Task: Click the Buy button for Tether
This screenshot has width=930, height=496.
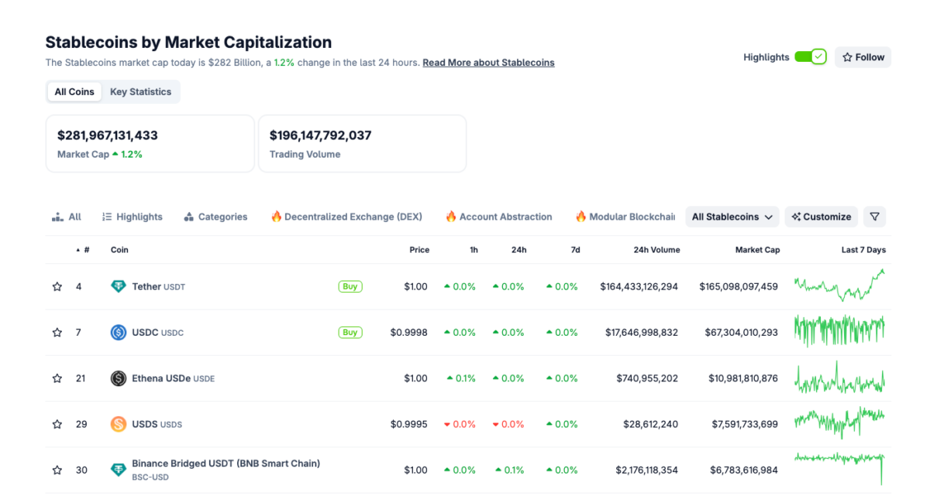Action: pos(350,286)
